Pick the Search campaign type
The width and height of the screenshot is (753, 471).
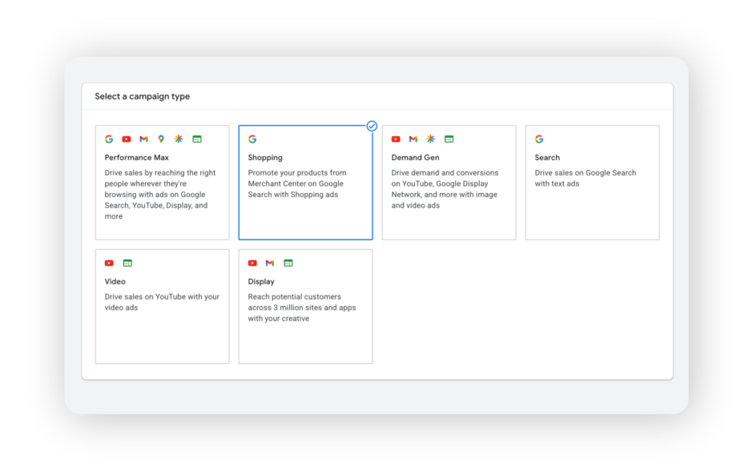[592, 183]
